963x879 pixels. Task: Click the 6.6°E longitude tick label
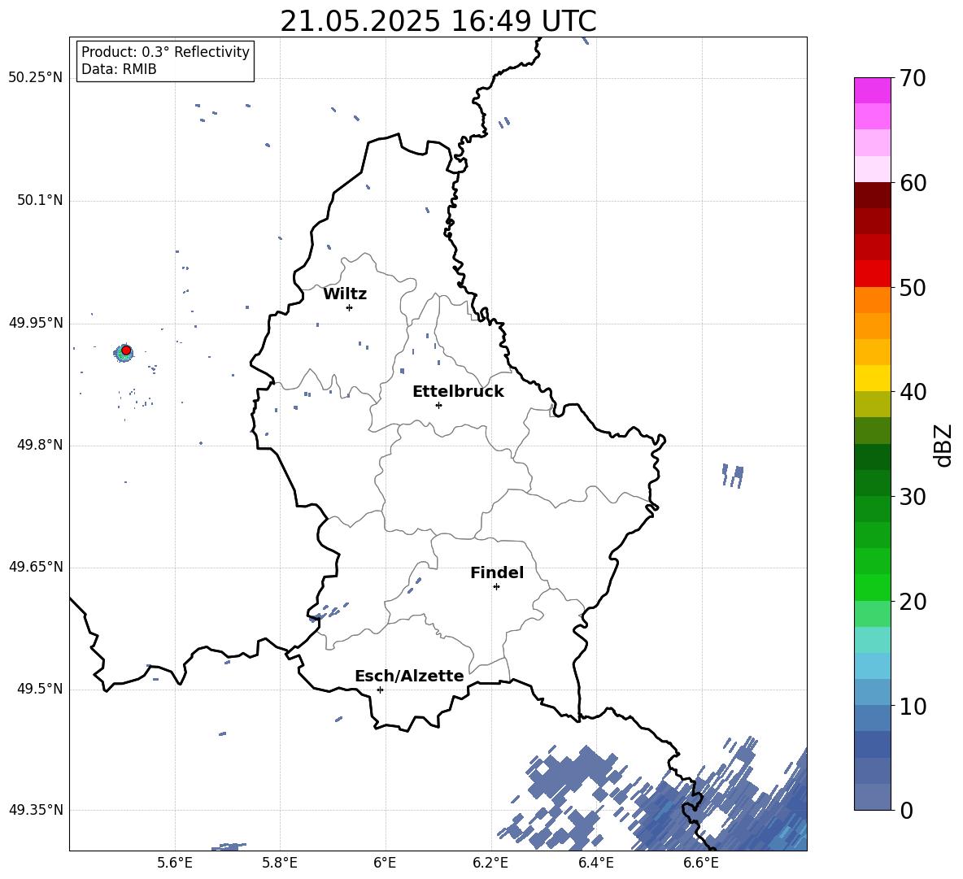[x=701, y=863]
